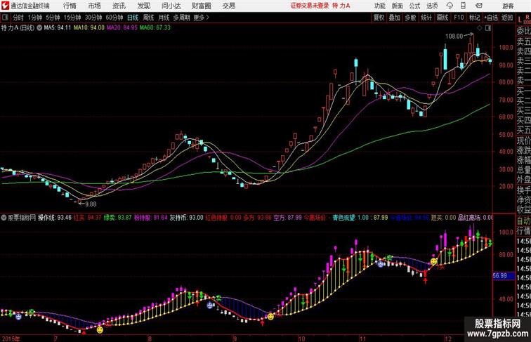
Task: Click the 复权 toolbar button
Action: 379,18
